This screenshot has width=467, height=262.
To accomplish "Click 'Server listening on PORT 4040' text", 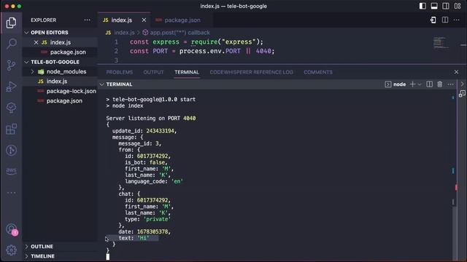I will 151,119.
